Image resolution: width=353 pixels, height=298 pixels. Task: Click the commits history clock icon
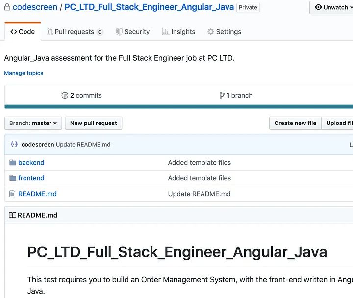point(65,95)
